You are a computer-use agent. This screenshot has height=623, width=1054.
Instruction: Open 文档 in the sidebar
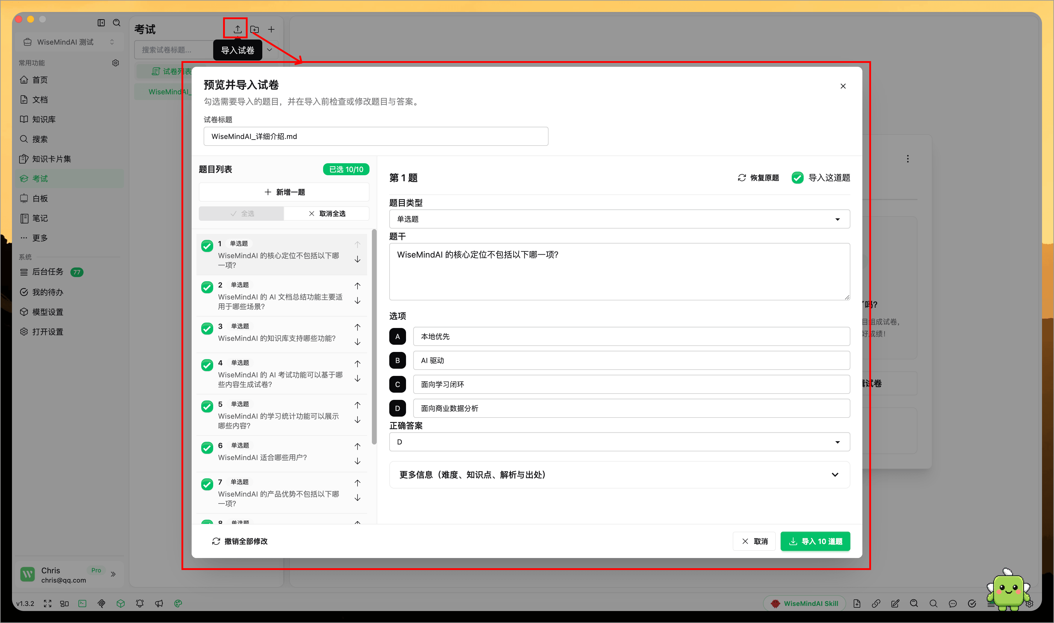pyautogui.click(x=70, y=99)
